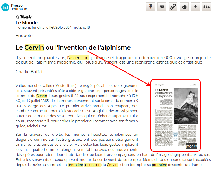Click the Le Monde gothic logo
This screenshot has height=169, width=213.
tap(24, 17)
